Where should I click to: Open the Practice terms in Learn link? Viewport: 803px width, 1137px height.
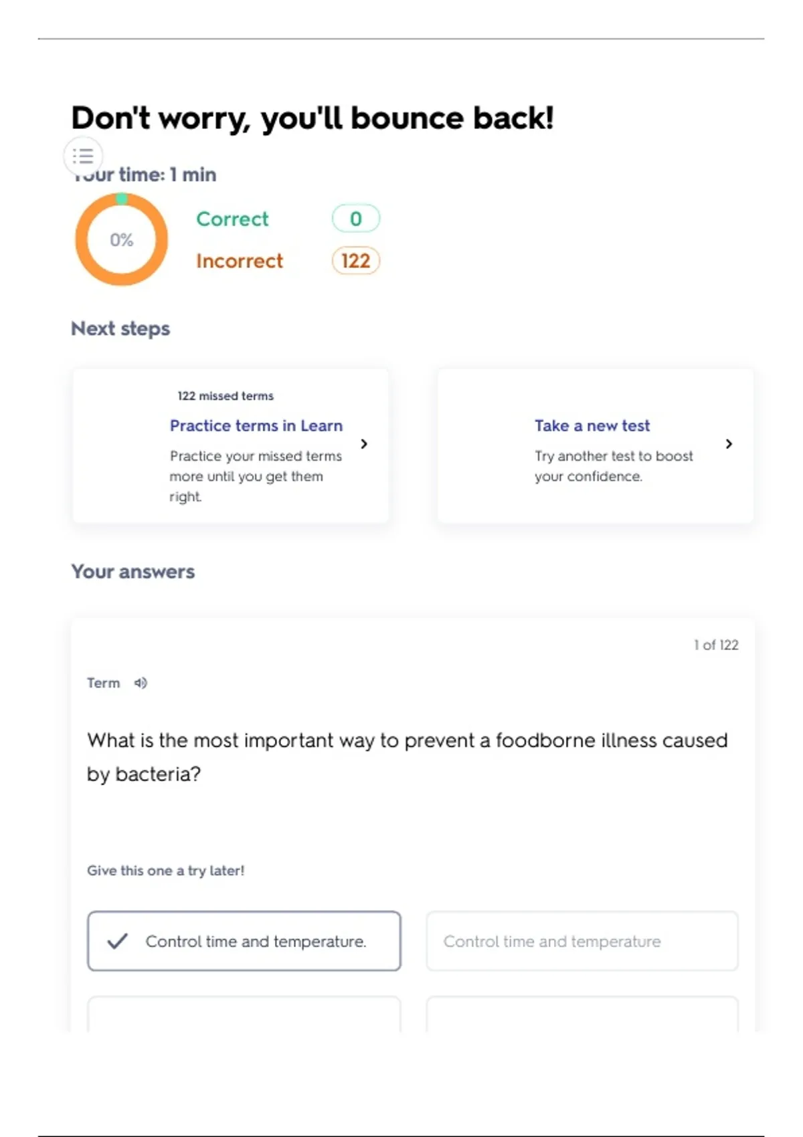pyautogui.click(x=256, y=426)
